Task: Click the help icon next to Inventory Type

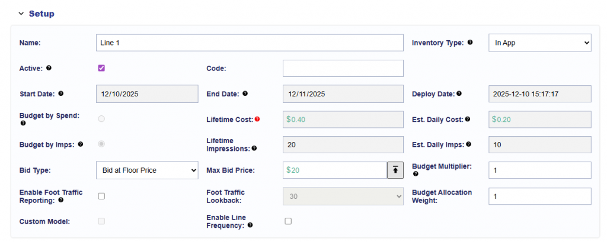Action: coord(470,43)
